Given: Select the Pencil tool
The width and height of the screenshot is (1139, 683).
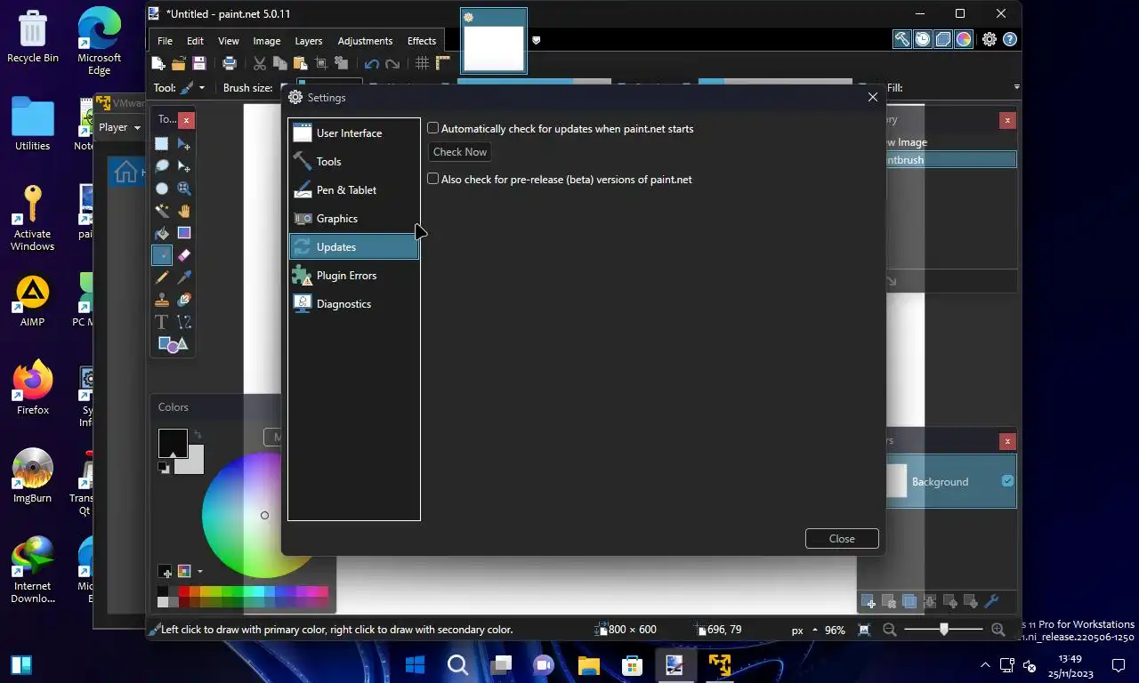Looking at the screenshot, I should 162,277.
